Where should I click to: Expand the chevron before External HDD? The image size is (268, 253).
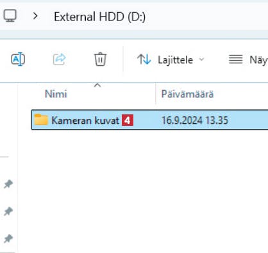35,16
